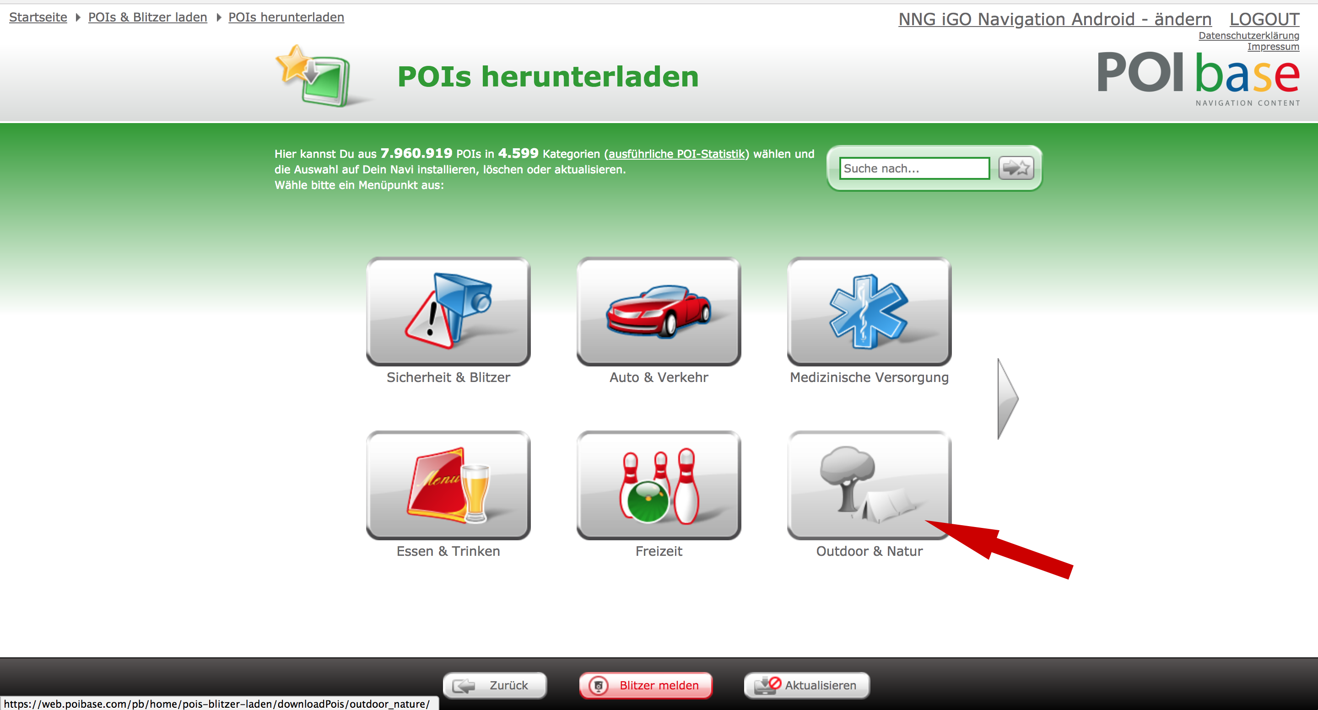Click the Aktualisieren button

807,685
